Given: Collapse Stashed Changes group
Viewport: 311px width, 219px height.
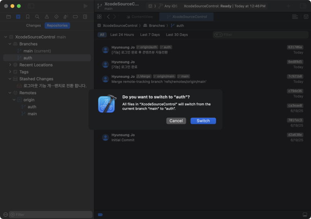Looking at the screenshot, I should 10,79.
